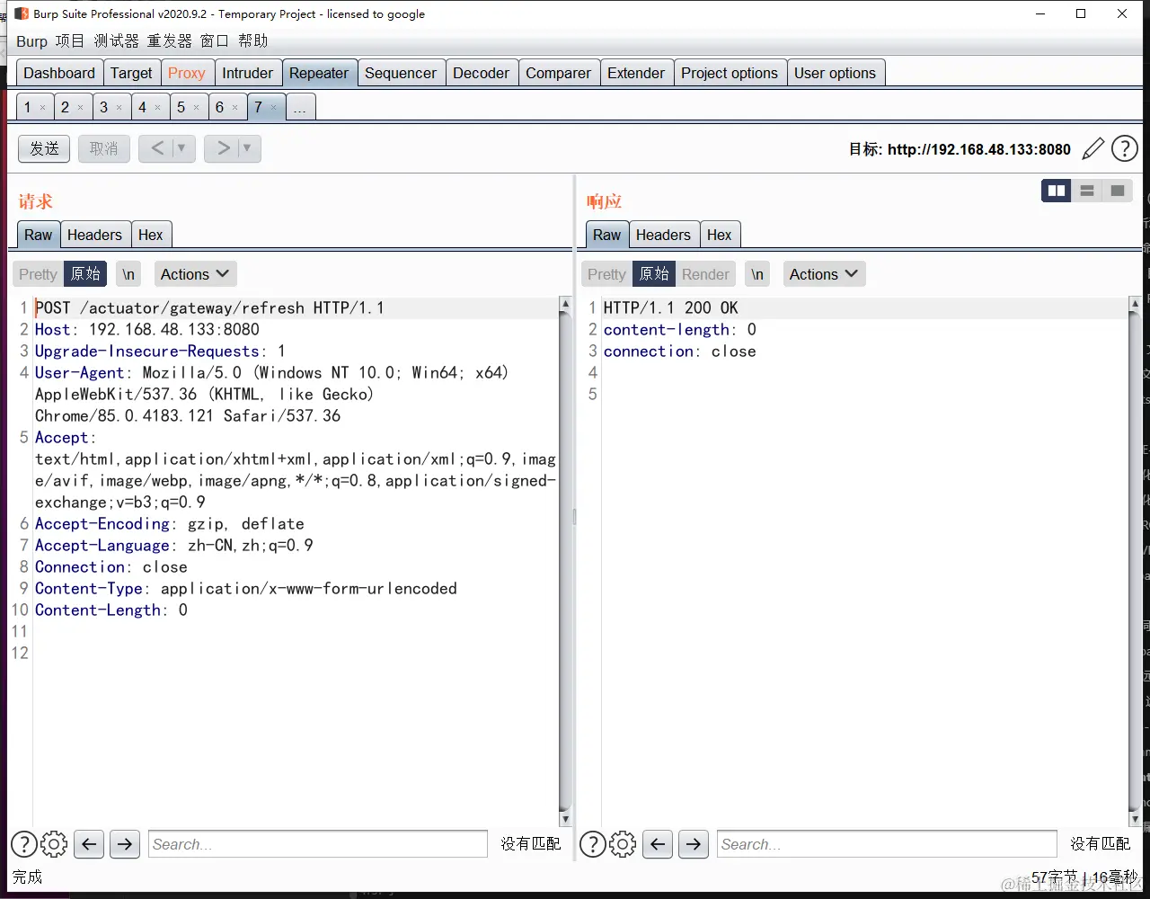Switch request view to Pretty
The height and width of the screenshot is (899, 1150).
click(x=38, y=274)
